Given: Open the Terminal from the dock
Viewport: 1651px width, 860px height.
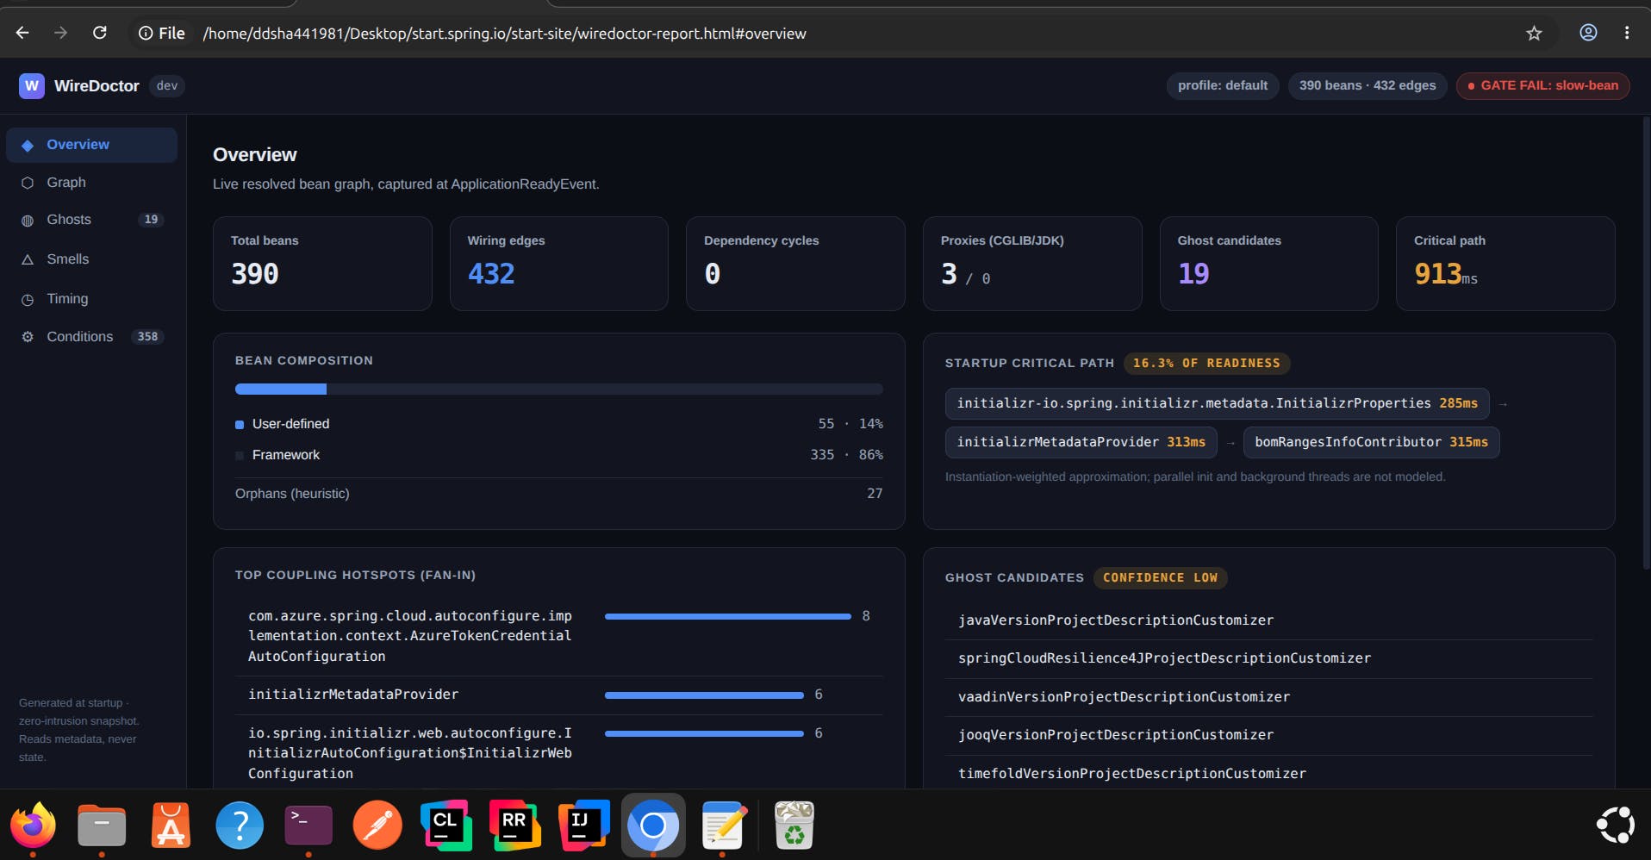Looking at the screenshot, I should [308, 826].
